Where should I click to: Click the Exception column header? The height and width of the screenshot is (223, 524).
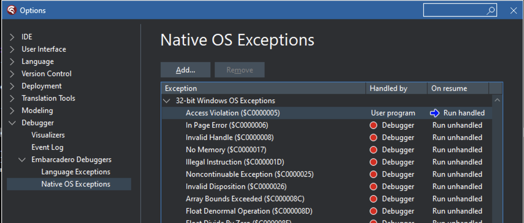click(x=263, y=88)
